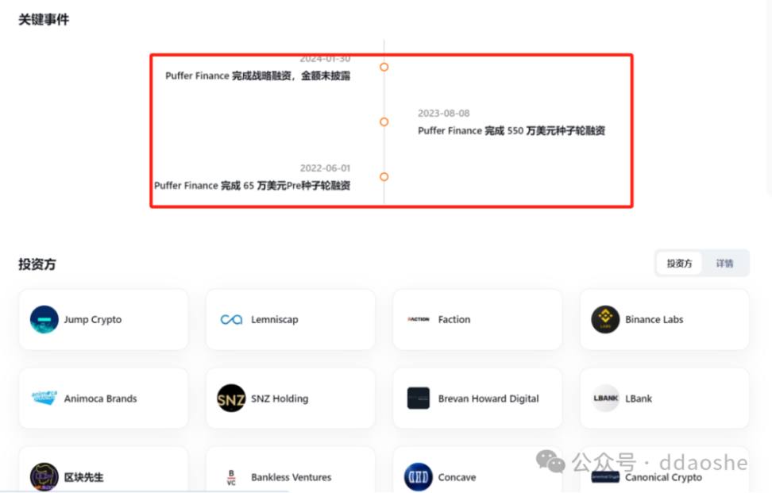Select the 2023-08-08 timeline marker
The height and width of the screenshot is (493, 772).
coord(384,122)
